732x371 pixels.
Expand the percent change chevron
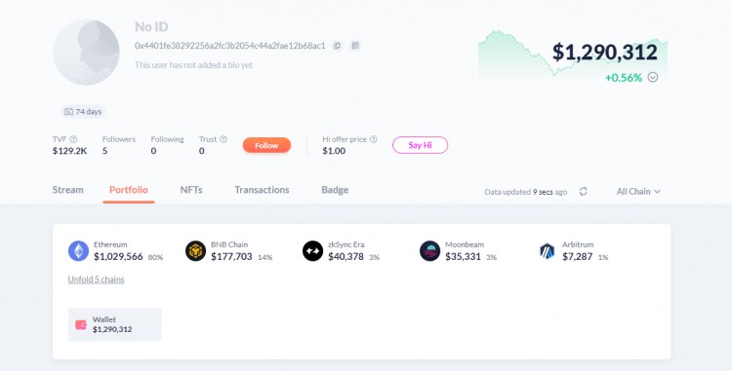pos(653,77)
